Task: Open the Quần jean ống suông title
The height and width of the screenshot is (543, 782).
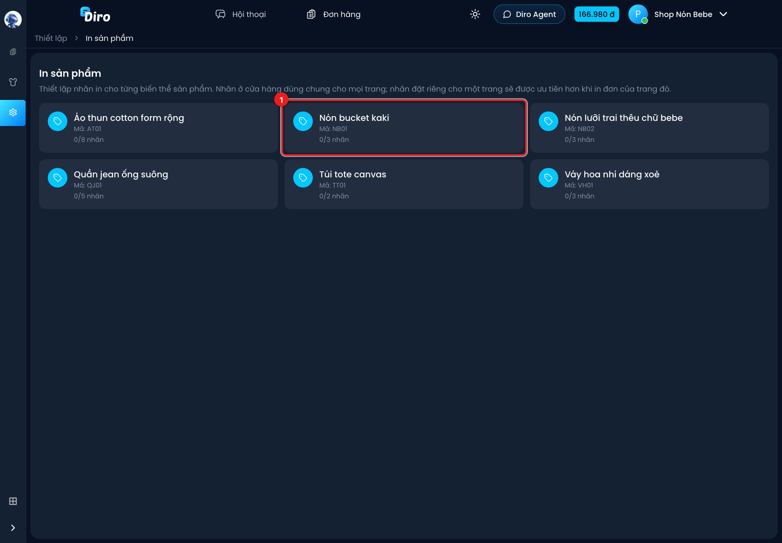Action: [121, 174]
